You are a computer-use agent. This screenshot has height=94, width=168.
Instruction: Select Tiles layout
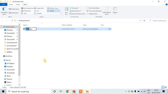pos(24,13)
